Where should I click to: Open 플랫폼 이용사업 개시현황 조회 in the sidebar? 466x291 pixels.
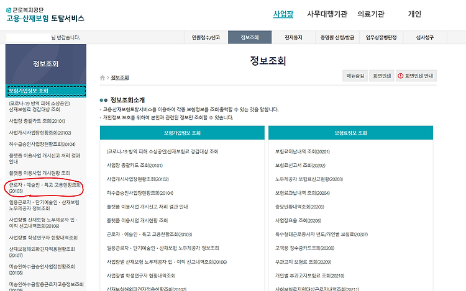point(40,173)
